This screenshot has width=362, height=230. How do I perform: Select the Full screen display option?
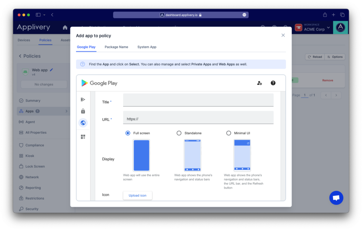128,133
